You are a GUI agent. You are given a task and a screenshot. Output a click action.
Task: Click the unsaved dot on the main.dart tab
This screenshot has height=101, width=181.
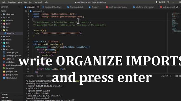(38, 7)
